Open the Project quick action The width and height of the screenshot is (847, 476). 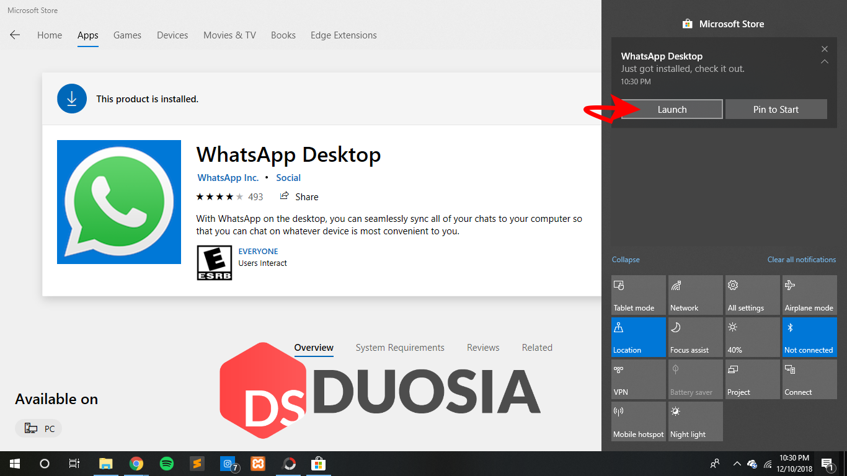pyautogui.click(x=753, y=379)
